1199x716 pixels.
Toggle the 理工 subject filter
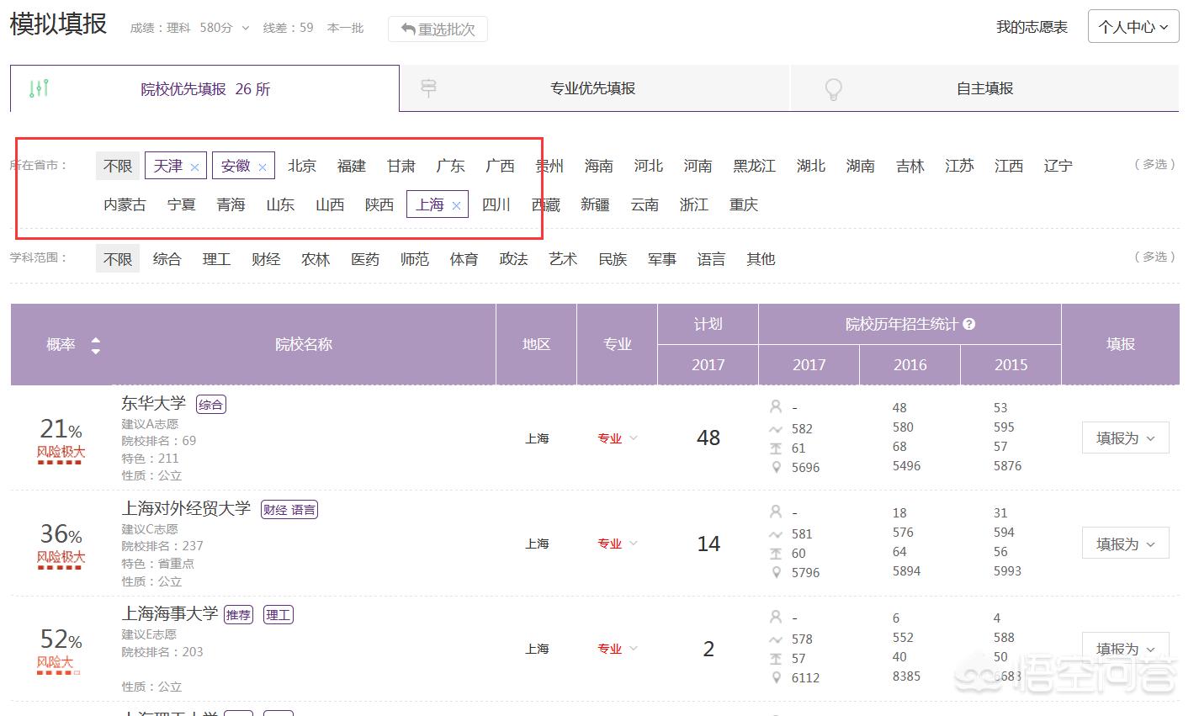[216, 259]
